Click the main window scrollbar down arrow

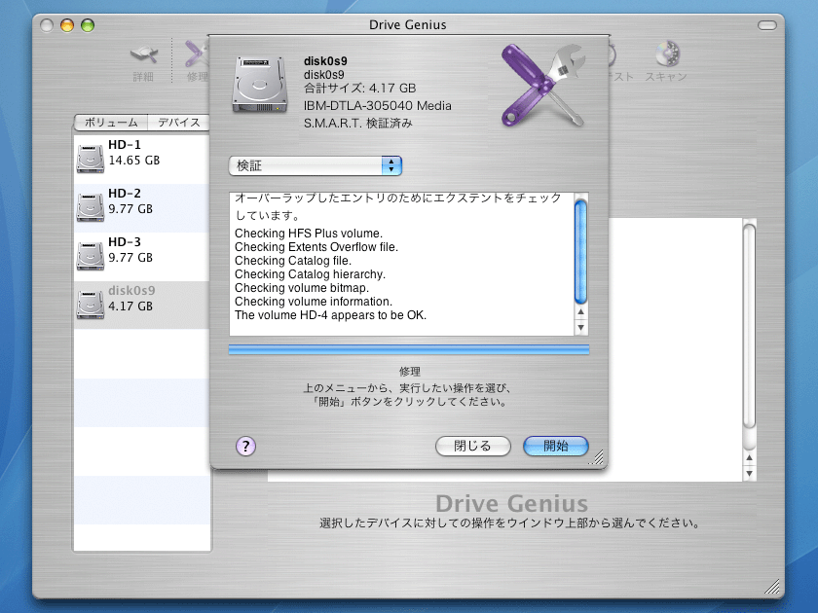749,473
